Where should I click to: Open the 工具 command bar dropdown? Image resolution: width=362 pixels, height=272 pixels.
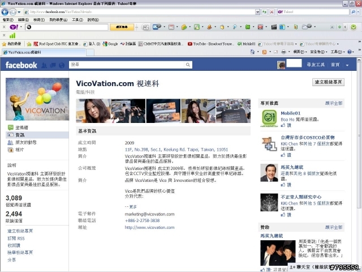point(337,52)
